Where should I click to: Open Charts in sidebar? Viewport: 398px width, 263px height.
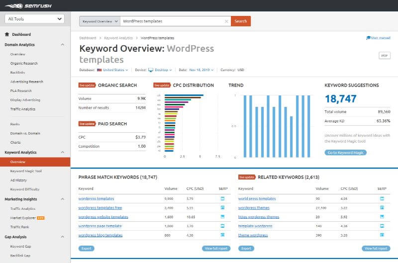(x=15, y=143)
